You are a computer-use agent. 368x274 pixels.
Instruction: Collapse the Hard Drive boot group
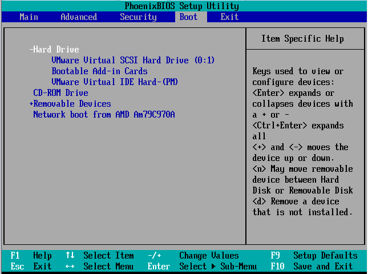[54, 49]
